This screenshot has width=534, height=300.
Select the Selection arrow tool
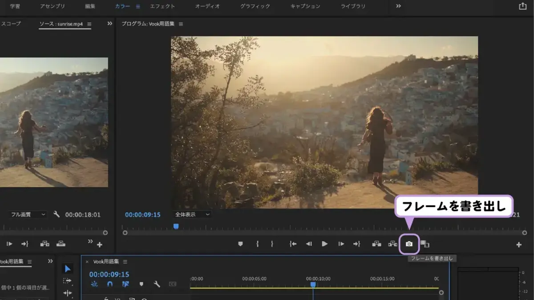point(68,269)
